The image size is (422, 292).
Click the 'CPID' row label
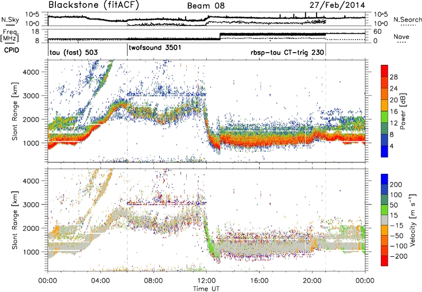pos(11,50)
